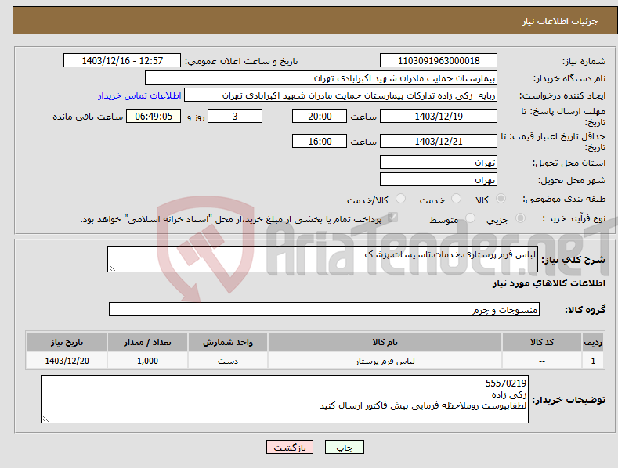The height and width of the screenshot is (468, 618).
Task: Click the price validity date 1403/12/21
Action: pos(439,141)
